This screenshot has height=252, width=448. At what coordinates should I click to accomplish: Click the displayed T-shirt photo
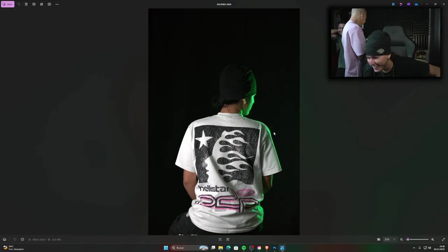coord(224,122)
